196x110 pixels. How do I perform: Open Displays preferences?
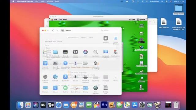(45, 89)
